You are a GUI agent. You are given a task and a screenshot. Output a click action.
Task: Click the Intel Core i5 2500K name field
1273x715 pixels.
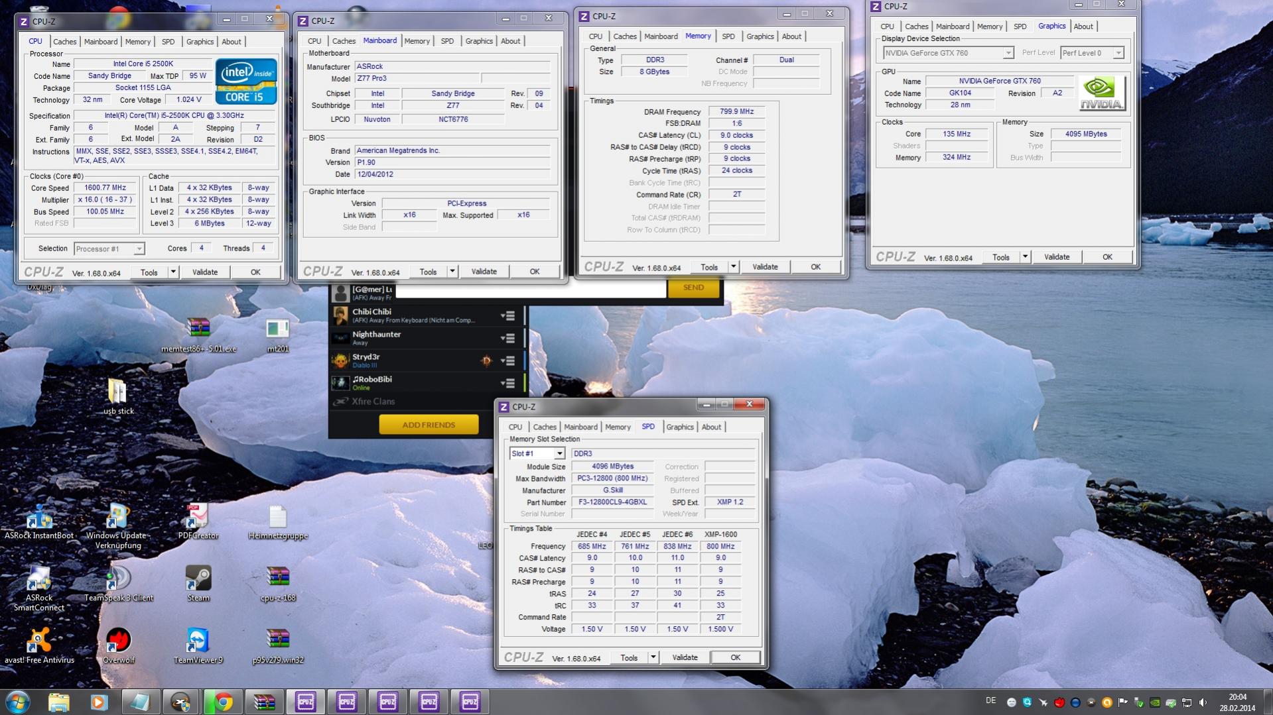click(143, 64)
